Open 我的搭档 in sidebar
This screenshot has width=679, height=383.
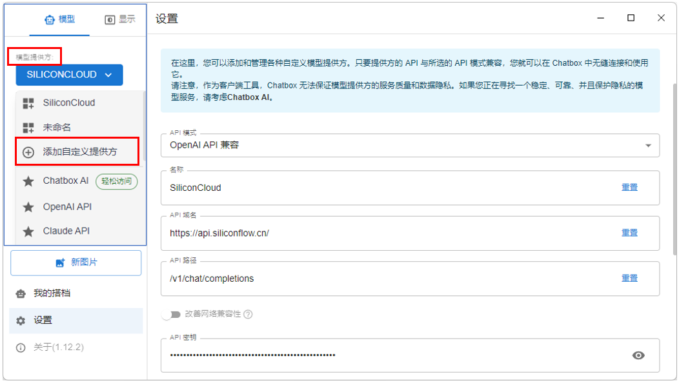[x=76, y=293]
